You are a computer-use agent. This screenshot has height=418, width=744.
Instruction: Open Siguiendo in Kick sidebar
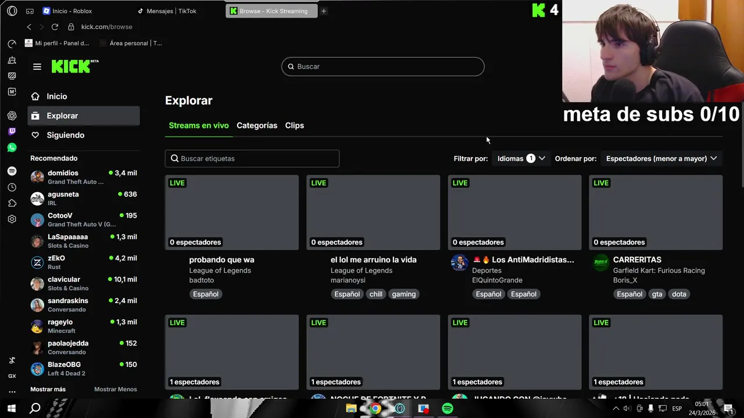point(84,135)
